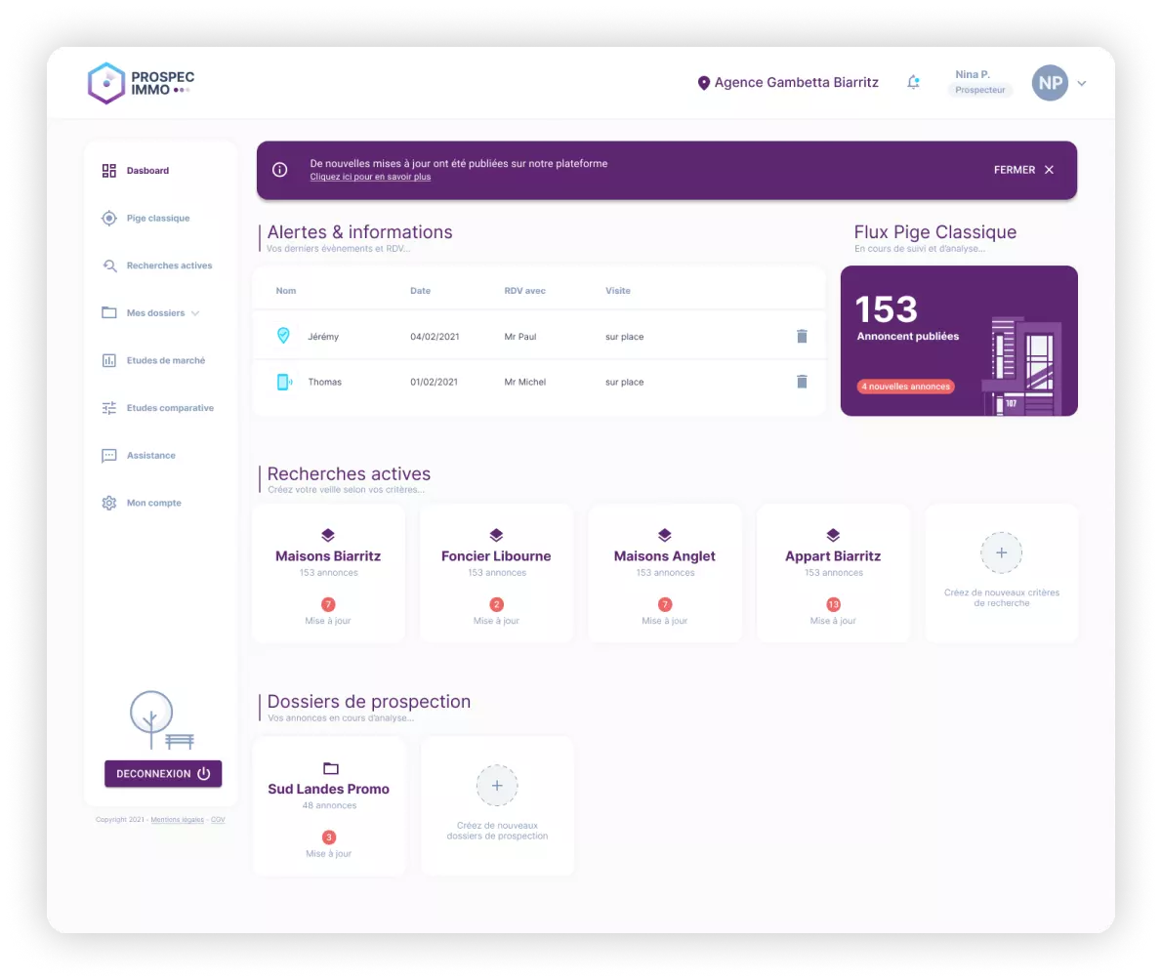This screenshot has width=1162, height=980.
Task: Open the user profile dropdown arrow
Action: 1082,84
